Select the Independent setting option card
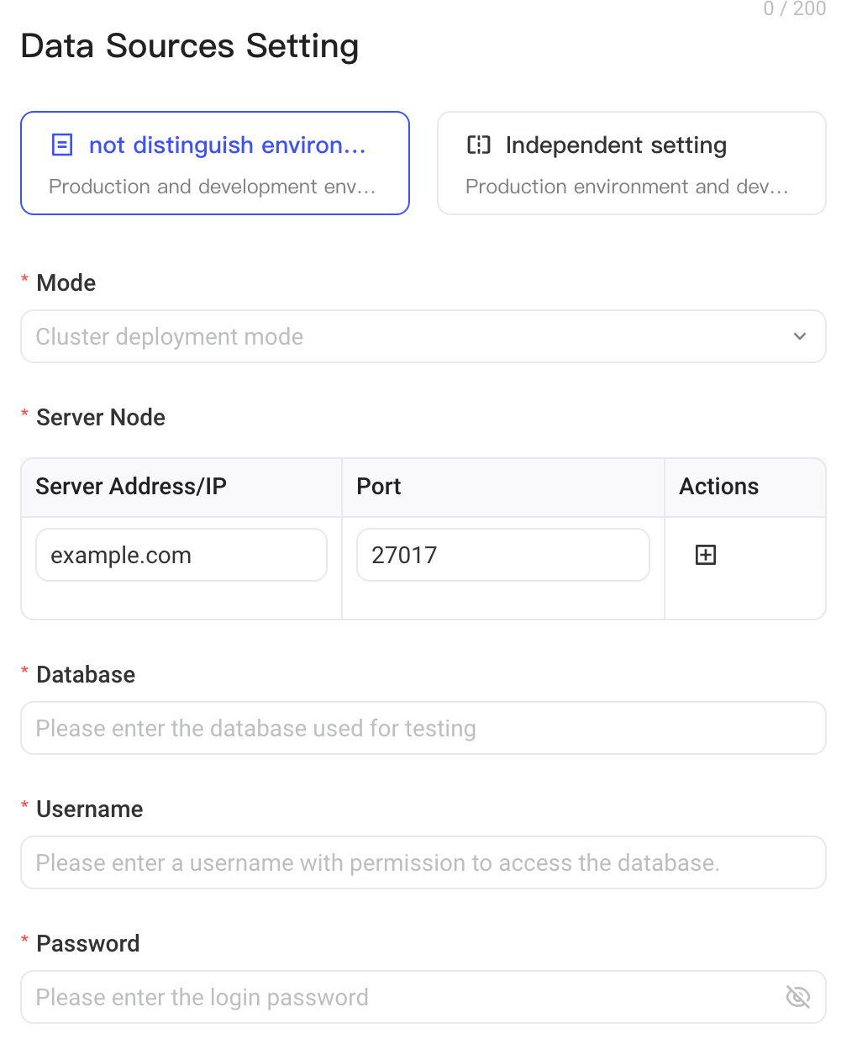The height and width of the screenshot is (1044, 857). (632, 163)
